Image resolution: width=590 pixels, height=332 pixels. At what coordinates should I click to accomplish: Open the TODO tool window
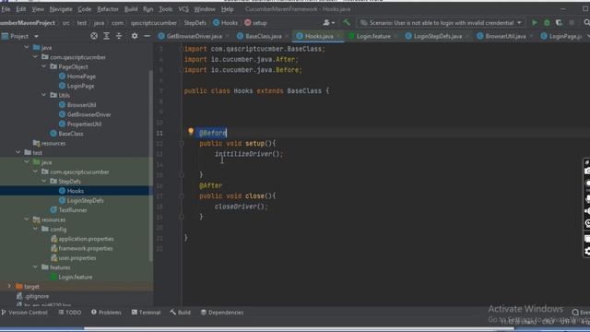[x=70, y=313]
